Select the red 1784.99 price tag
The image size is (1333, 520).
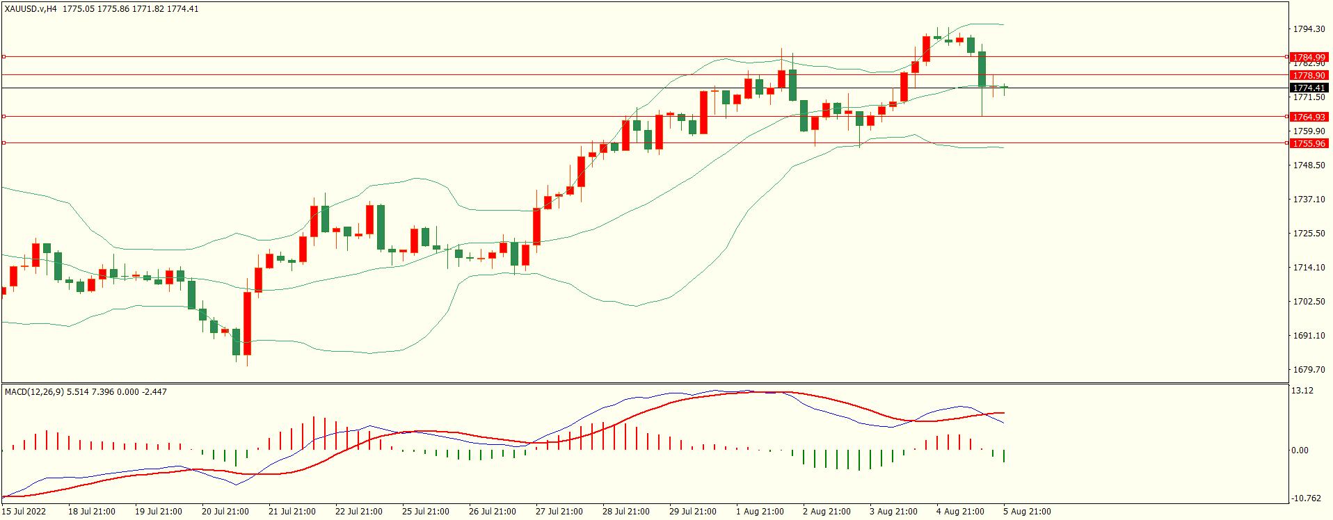click(1309, 58)
